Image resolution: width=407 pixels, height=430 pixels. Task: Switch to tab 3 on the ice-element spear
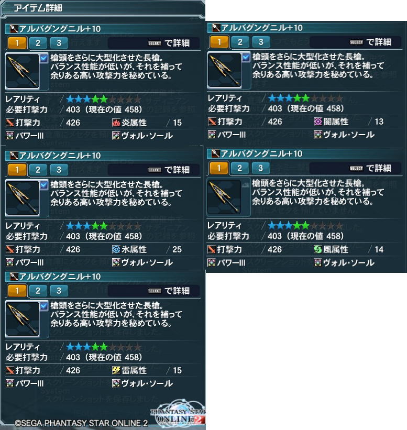tap(59, 170)
